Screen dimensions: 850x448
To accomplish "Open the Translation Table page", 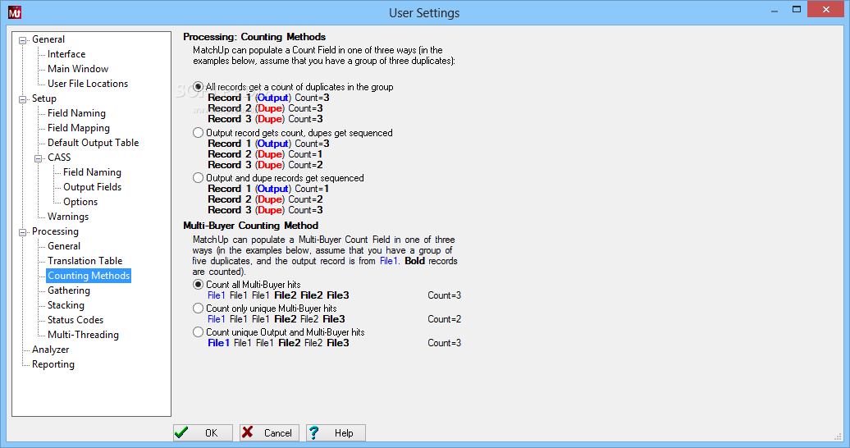I will pyautogui.click(x=85, y=261).
